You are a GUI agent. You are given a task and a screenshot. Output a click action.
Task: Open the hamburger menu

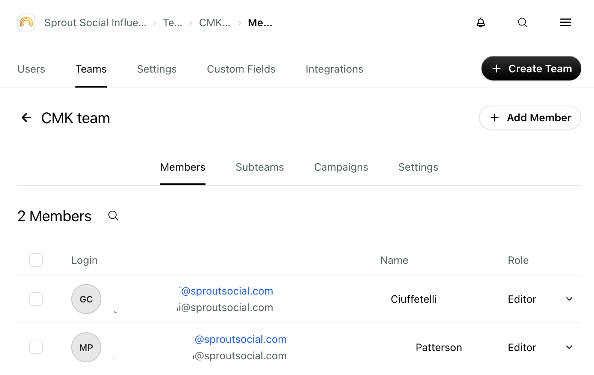(565, 22)
